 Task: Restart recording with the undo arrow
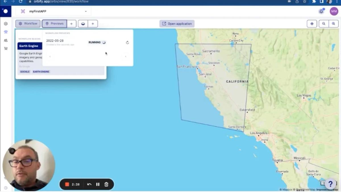(x=89, y=184)
